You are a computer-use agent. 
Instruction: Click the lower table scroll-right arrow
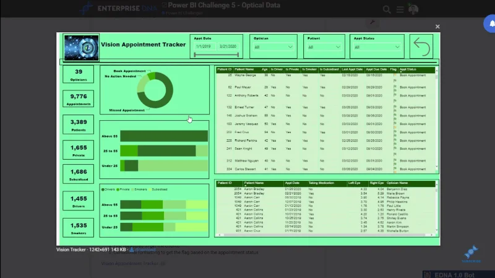(x=431, y=235)
